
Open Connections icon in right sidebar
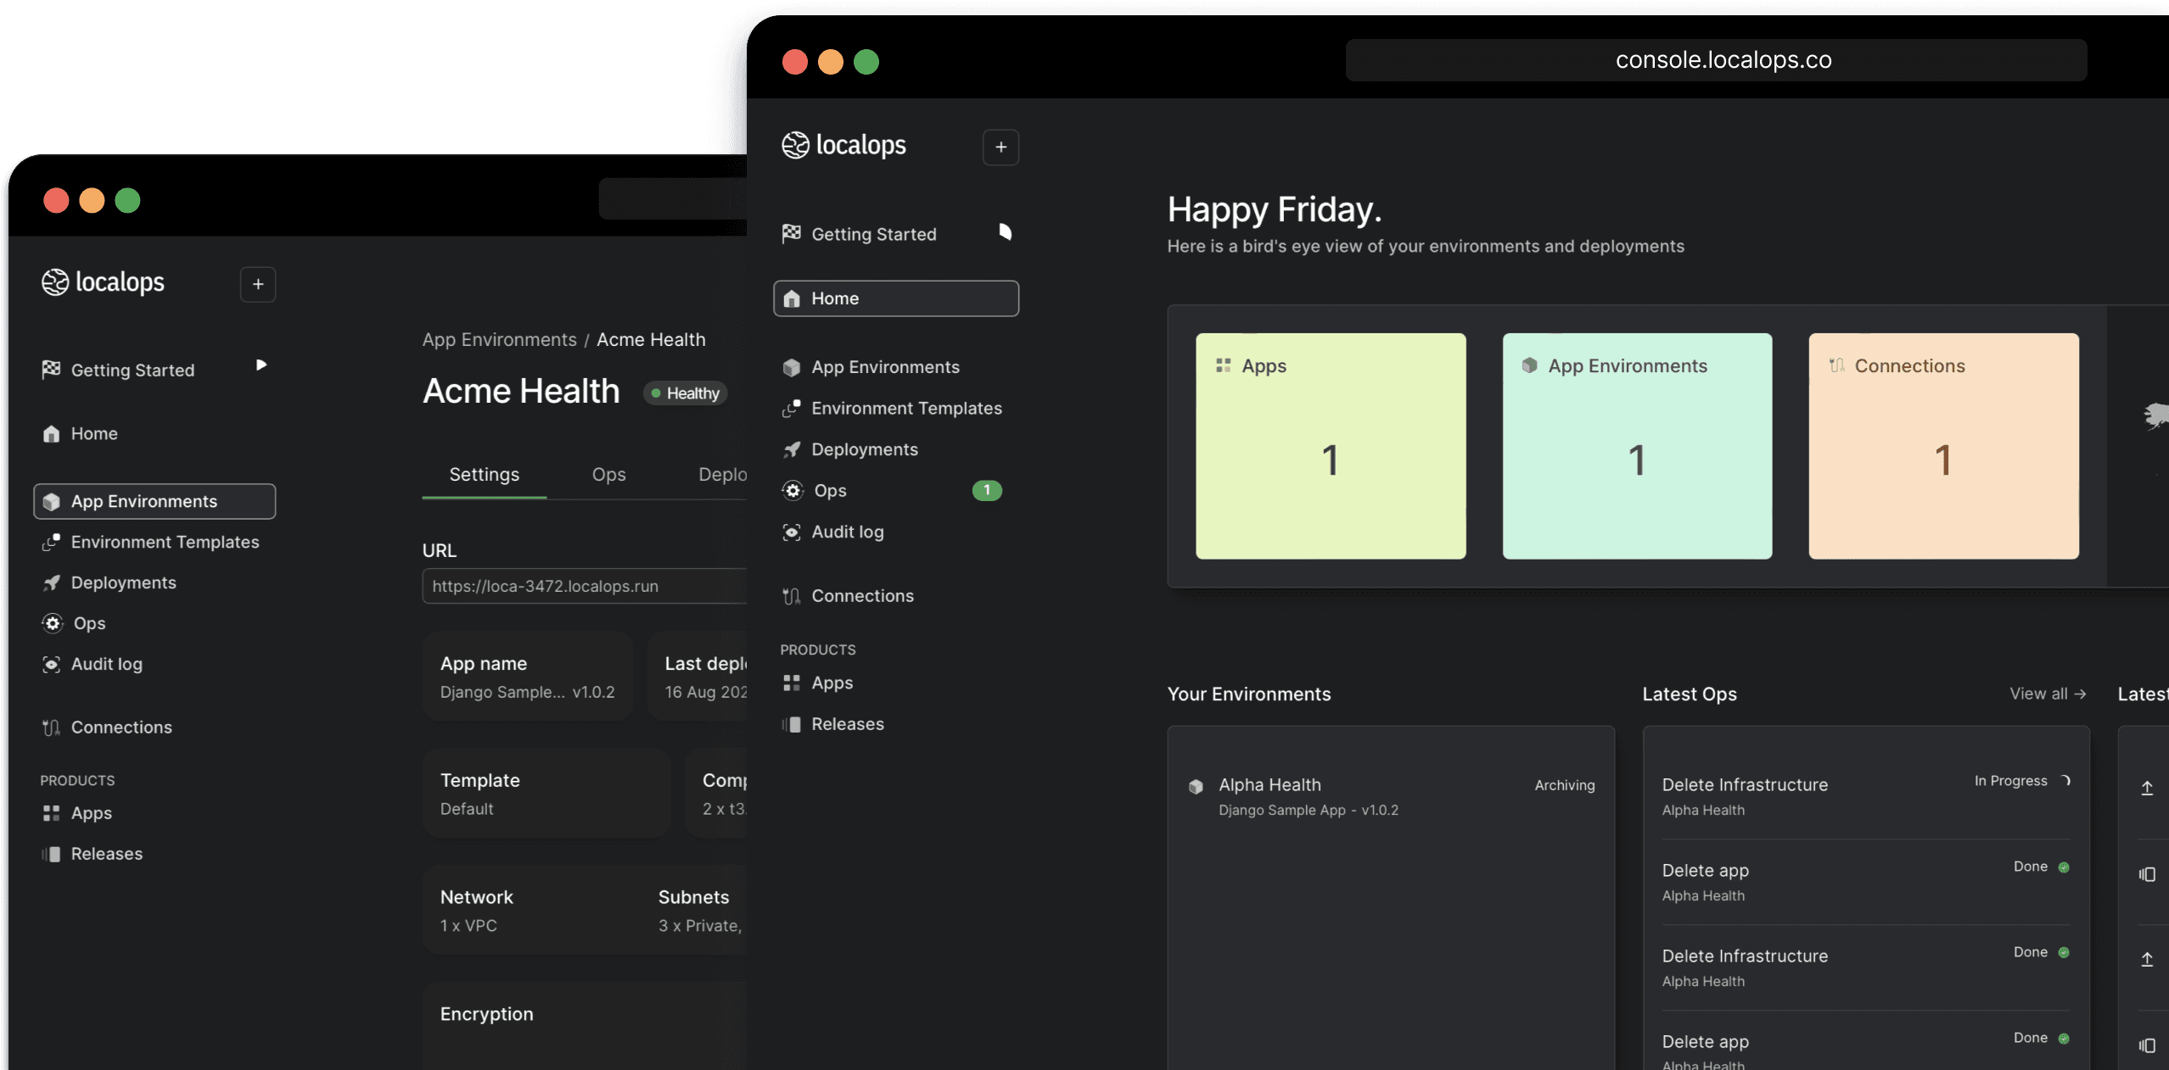point(791,596)
